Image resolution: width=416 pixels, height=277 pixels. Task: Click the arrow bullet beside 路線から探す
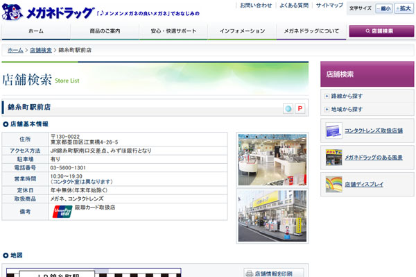tap(327, 96)
